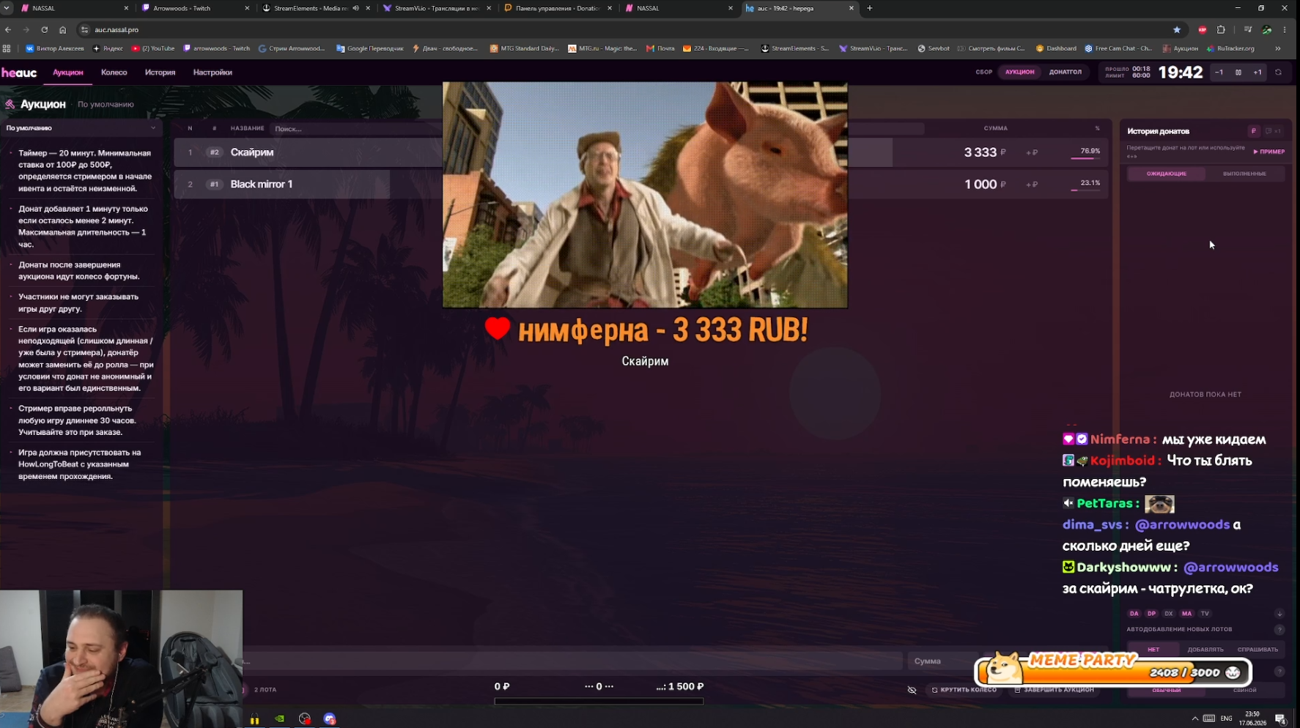Image resolution: width=1300 pixels, height=728 pixels.
Task: Show the ВЫПОЛНЕННЫЕ donations tab
Action: tap(1244, 174)
